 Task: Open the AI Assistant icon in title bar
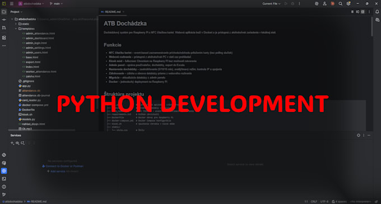coord(317,4)
